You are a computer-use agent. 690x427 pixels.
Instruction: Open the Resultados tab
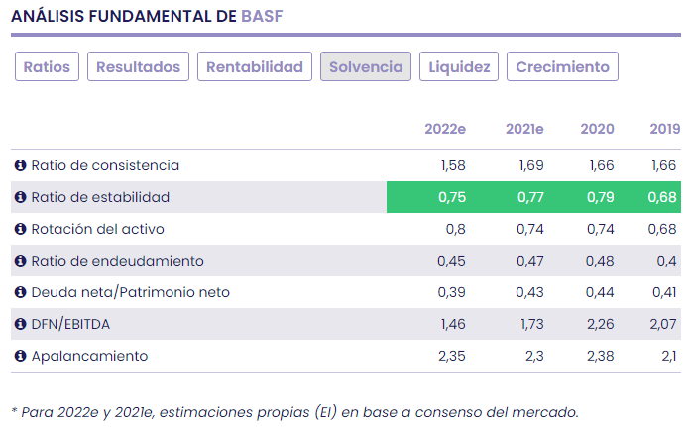139,67
